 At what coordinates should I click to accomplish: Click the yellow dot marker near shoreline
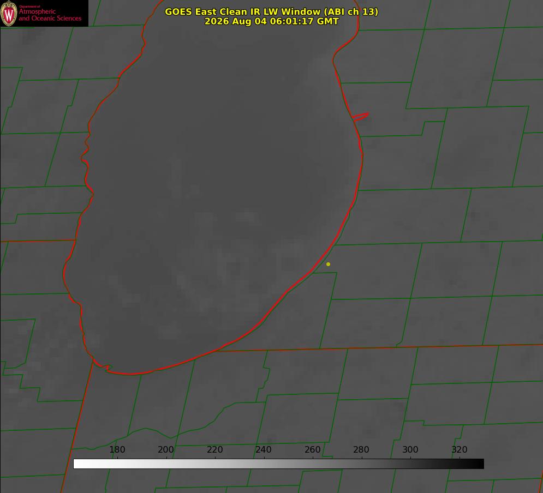pos(328,264)
